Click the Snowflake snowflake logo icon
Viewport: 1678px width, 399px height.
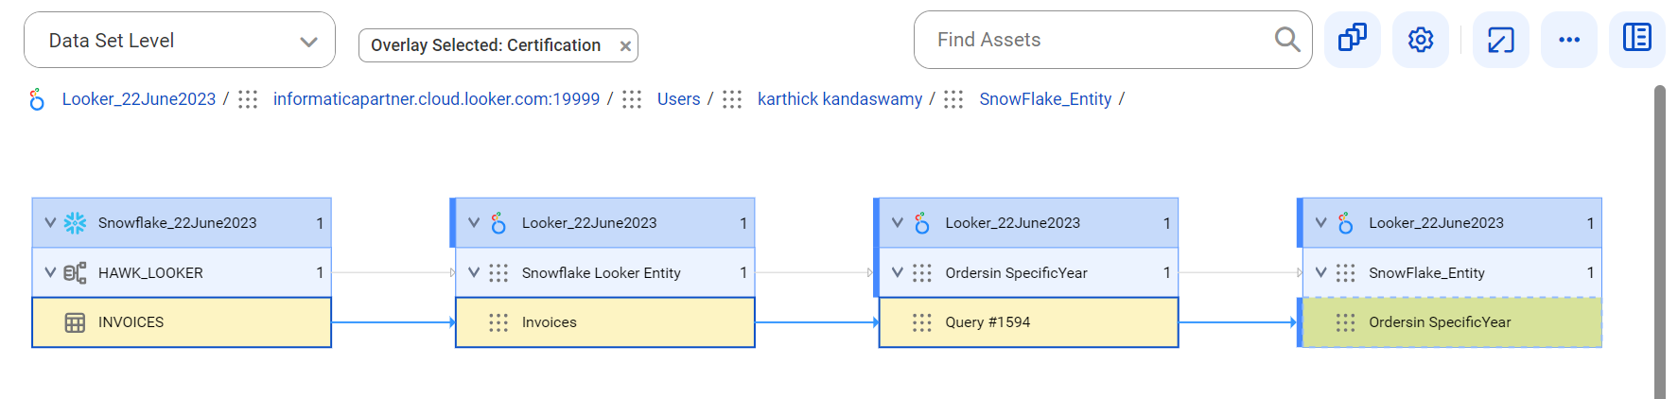(x=75, y=223)
